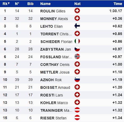Open athlete CORTHAY Denis
The width and height of the screenshot is (124, 122).
55,65
